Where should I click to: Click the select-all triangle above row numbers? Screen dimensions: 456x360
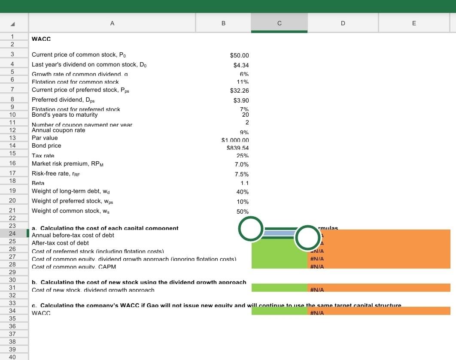13,23
